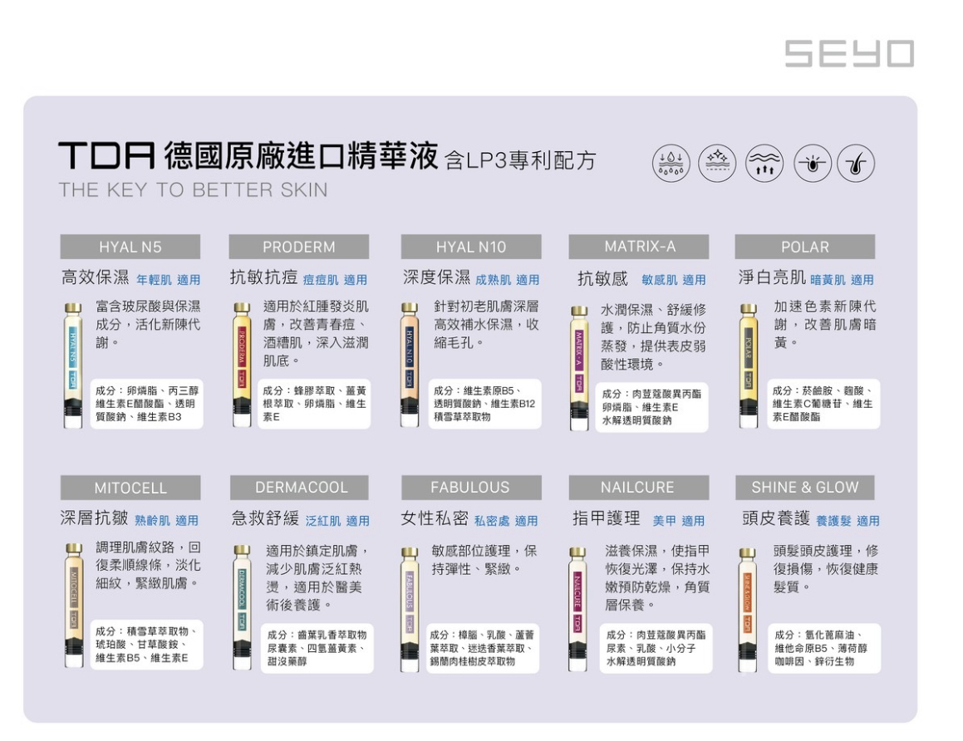Click the DERMACOOL gray header label
The height and width of the screenshot is (741, 963).
click(300, 488)
